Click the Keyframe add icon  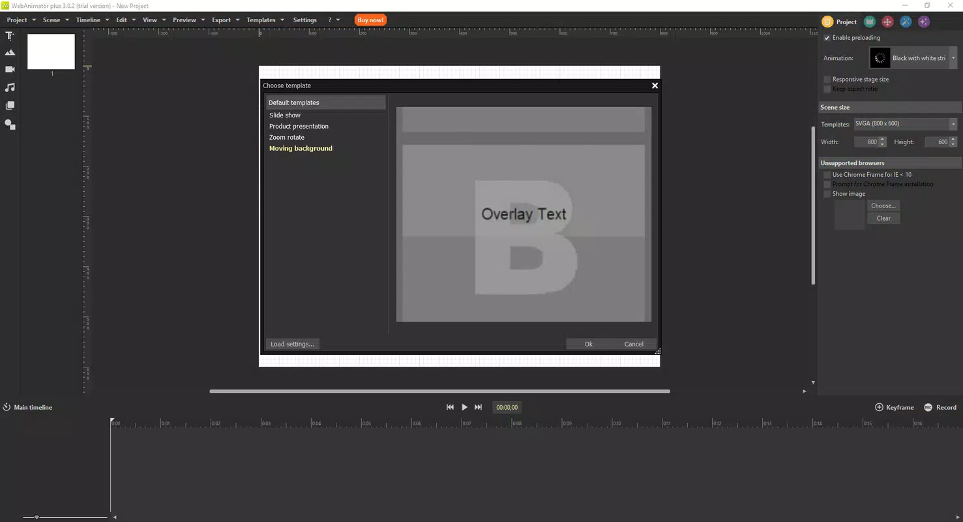(x=879, y=407)
